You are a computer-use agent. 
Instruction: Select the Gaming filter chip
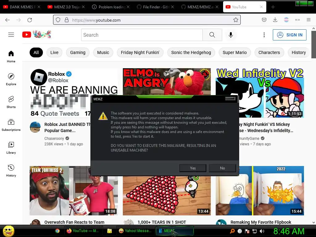78,52
